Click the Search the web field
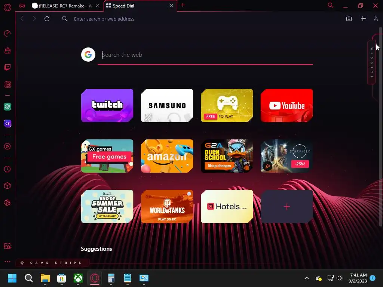Screen dimensions: 383x287 [x=205, y=55]
